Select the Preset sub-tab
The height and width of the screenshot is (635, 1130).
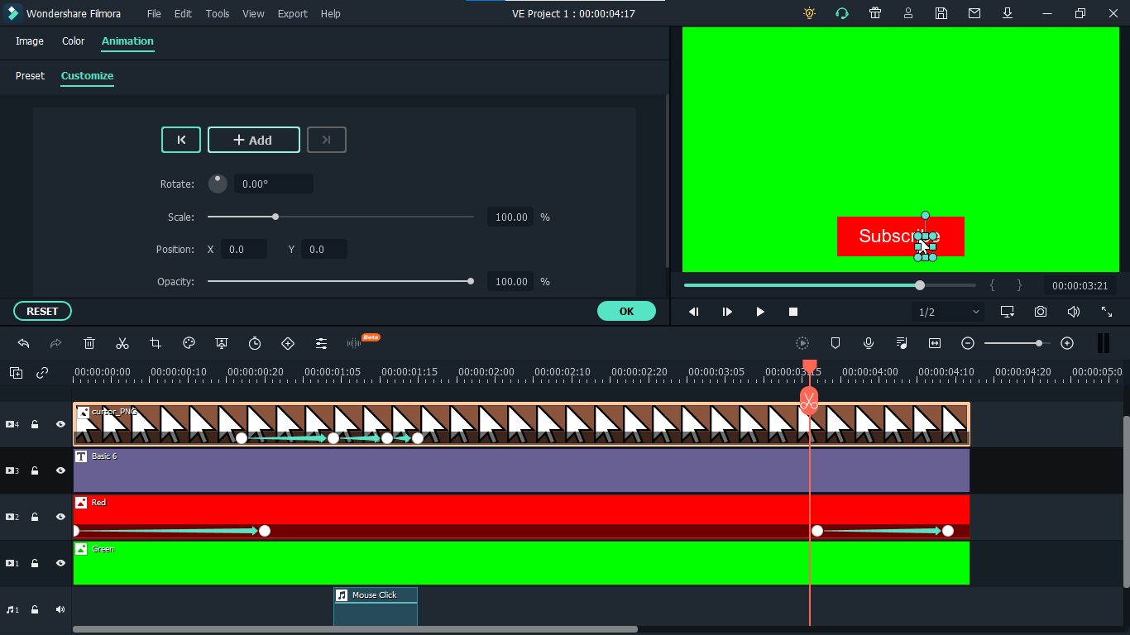[x=30, y=76]
